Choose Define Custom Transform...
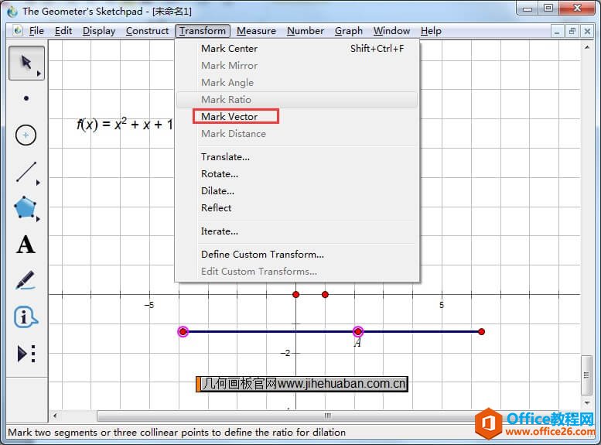The height and width of the screenshot is (445, 601). point(297,255)
